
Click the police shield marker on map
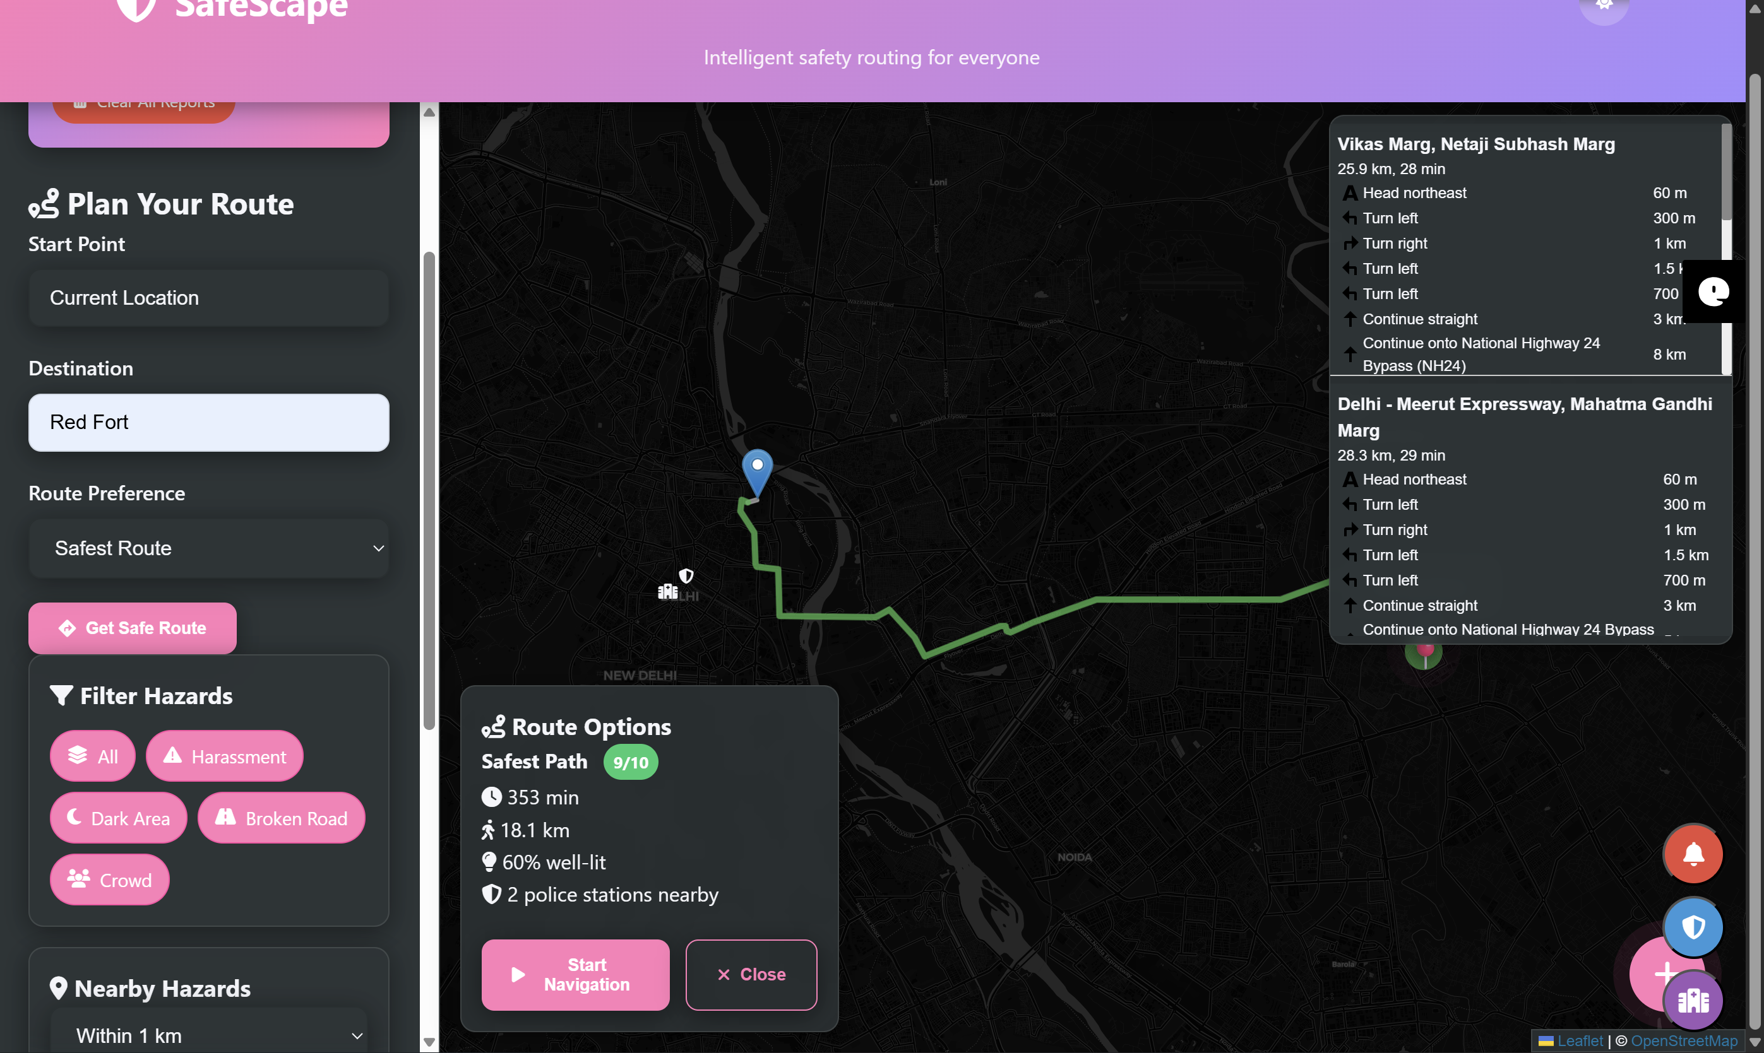pos(686,575)
